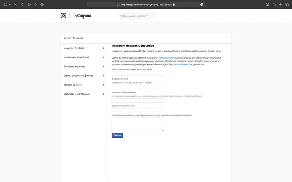Image resolution: width=292 pixels, height=182 pixels.
Task: Expand chevron next to Koşullar ve İlkeler
Action: point(103,85)
